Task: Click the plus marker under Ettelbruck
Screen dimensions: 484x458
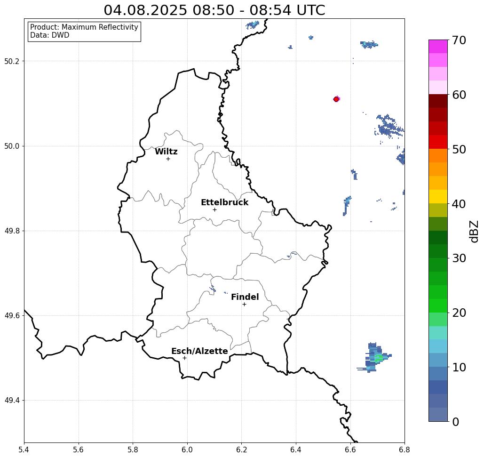Action: [x=214, y=209]
